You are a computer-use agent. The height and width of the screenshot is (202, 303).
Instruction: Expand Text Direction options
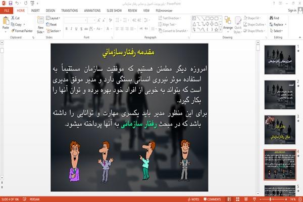click(170, 18)
